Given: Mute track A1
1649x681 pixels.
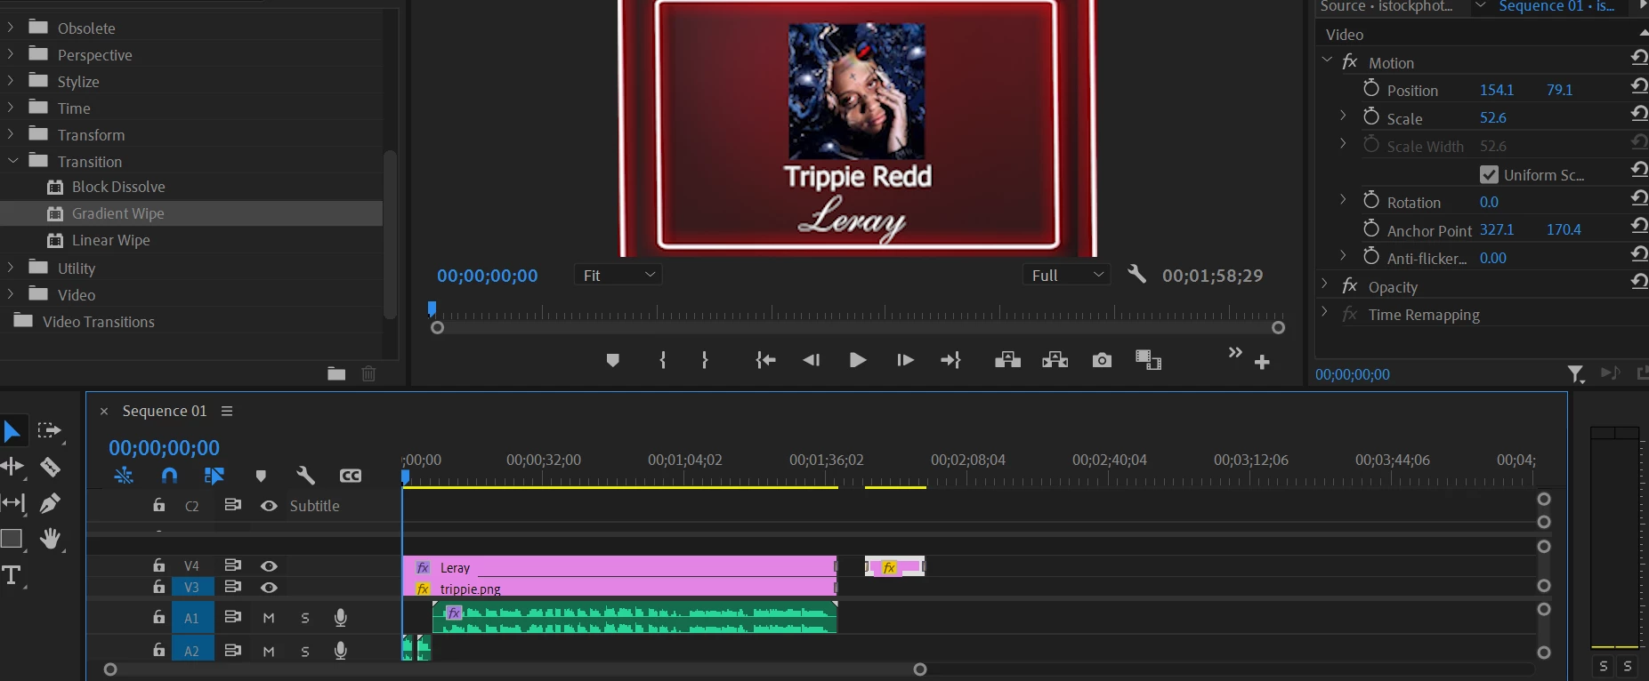Looking at the screenshot, I should point(269,618).
